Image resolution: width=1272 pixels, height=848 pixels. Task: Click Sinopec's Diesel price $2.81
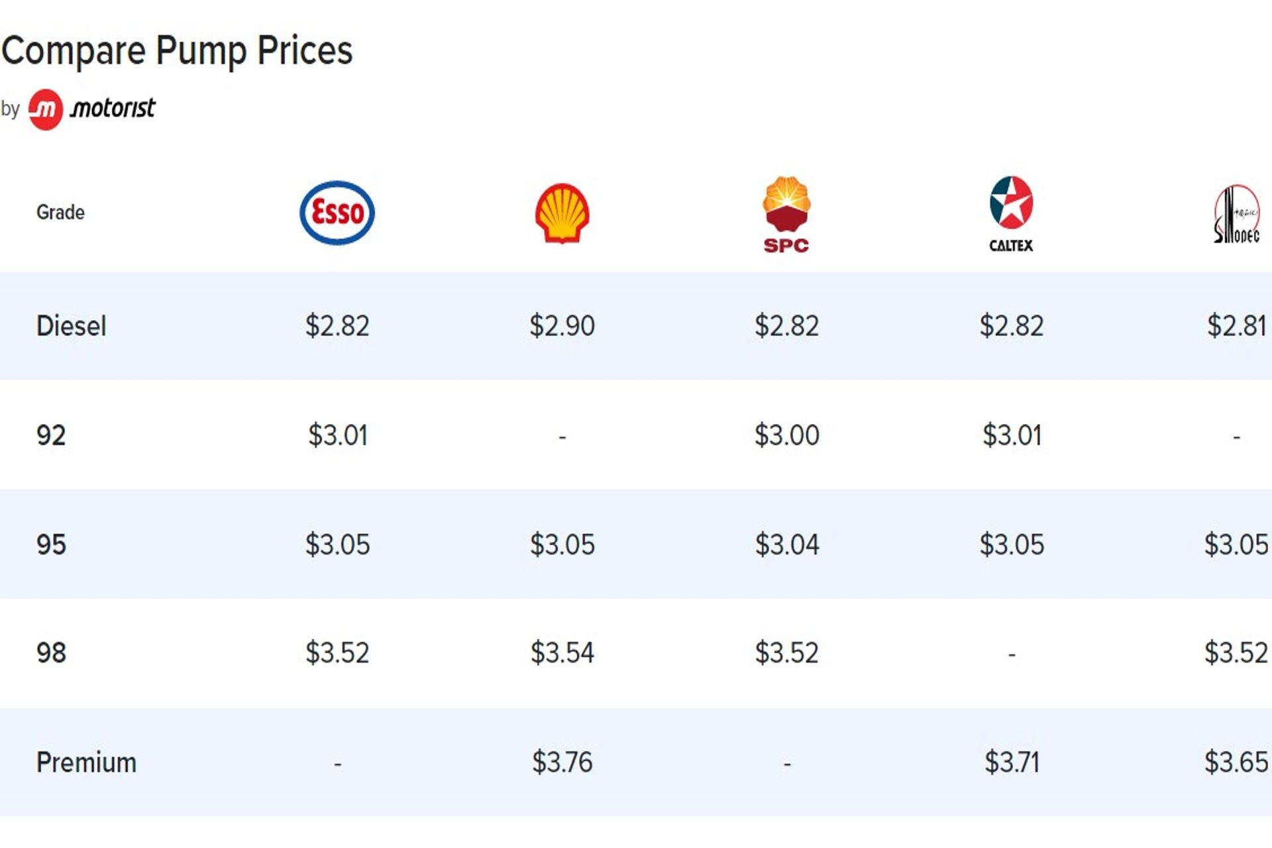(1236, 326)
